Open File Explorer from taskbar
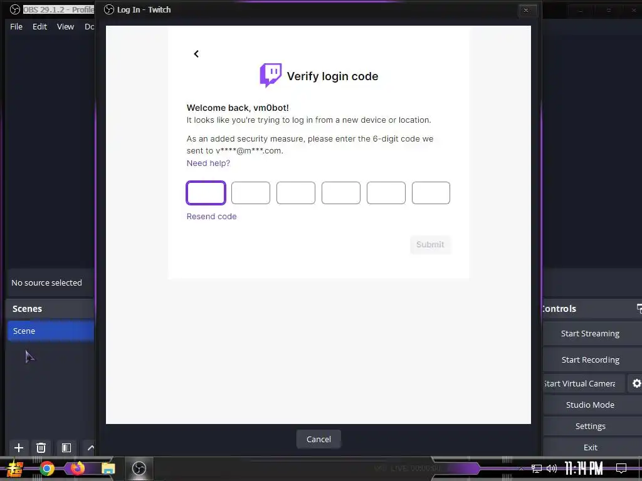 pos(108,468)
